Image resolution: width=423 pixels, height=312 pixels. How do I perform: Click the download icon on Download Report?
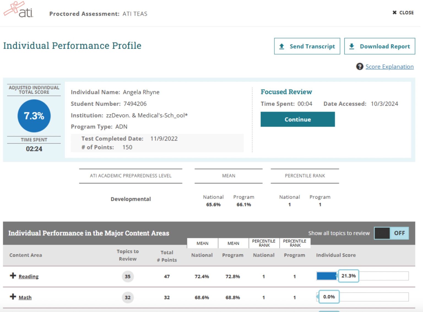[x=351, y=46]
